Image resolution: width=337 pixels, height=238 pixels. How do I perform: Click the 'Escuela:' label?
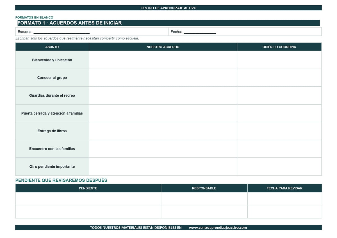click(24, 32)
